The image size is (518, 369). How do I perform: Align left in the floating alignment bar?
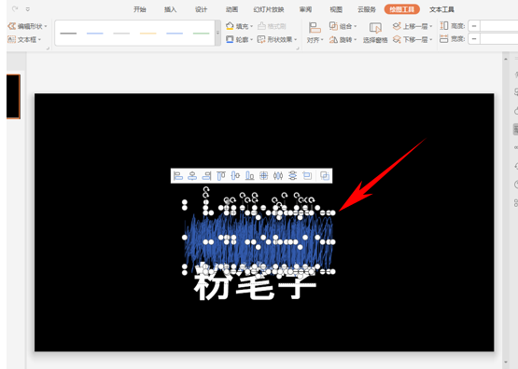click(178, 176)
